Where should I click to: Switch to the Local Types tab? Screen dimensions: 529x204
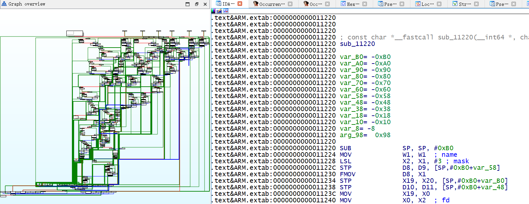click(x=427, y=4)
